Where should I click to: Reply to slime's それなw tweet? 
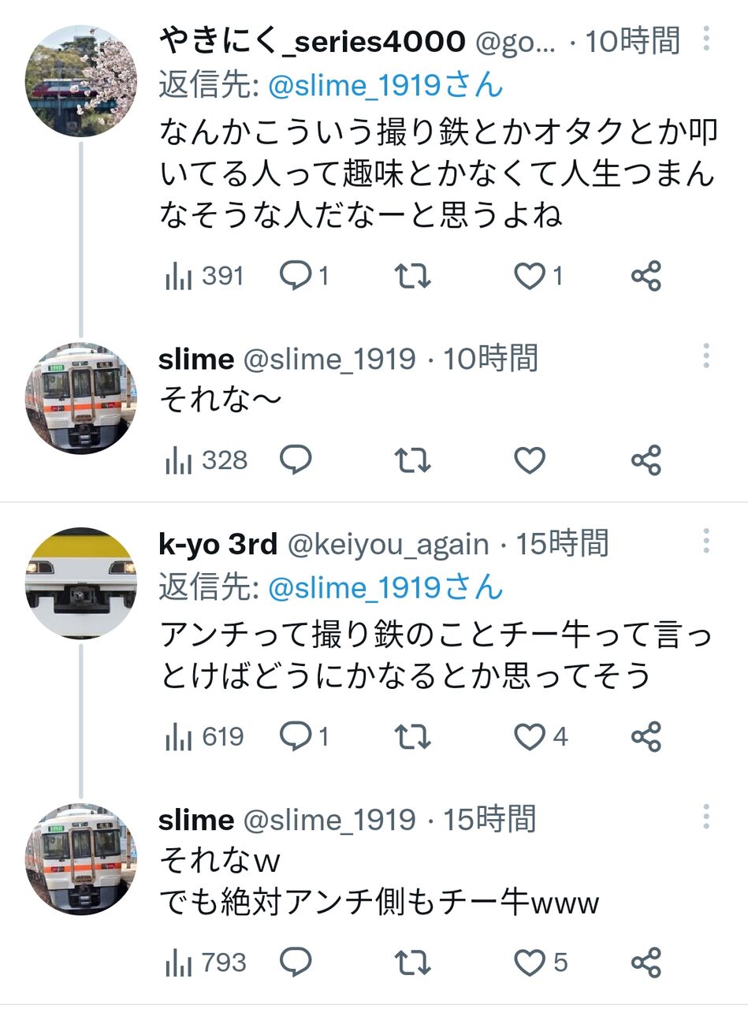pyautogui.click(x=296, y=962)
